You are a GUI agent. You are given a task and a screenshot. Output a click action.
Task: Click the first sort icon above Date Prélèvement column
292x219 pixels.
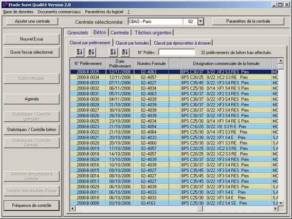(x=113, y=52)
